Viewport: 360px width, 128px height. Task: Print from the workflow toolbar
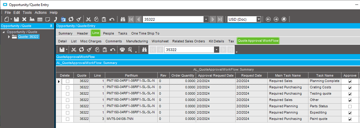pyautogui.click(x=122, y=50)
